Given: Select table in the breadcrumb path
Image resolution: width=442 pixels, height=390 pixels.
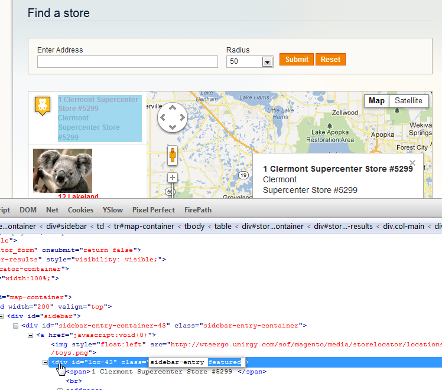Looking at the screenshot, I should click(x=223, y=226).
